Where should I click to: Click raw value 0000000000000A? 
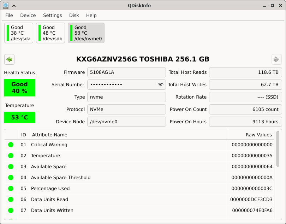pos(252,178)
